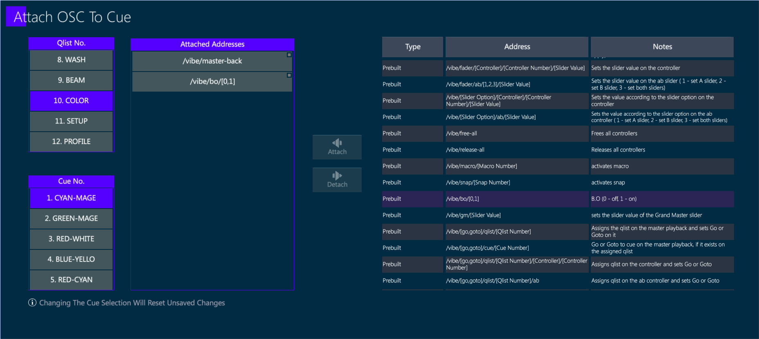The width and height of the screenshot is (759, 339).
Task: Select the /vibe/gm/[Slider Value] address
Action: (x=517, y=215)
